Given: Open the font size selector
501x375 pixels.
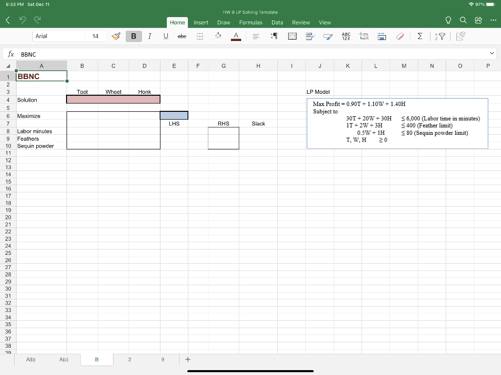Looking at the screenshot, I should tap(95, 36).
